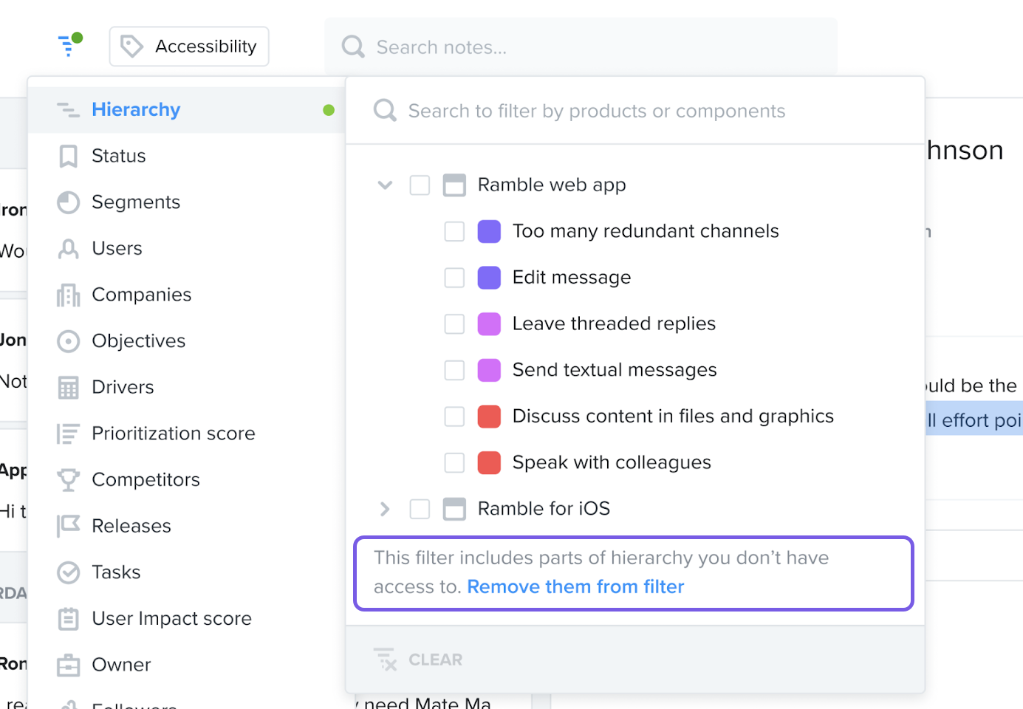Open the Companies filter
The image size is (1023, 709).
[187, 295]
